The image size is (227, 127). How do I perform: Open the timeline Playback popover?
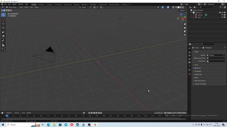(10, 113)
